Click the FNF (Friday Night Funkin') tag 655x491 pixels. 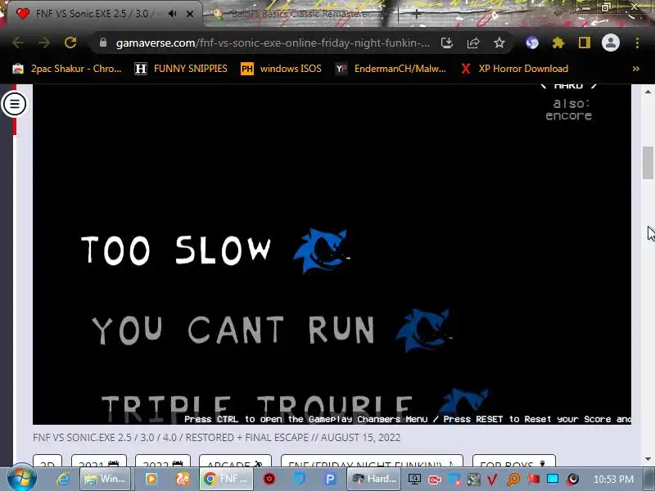372,461
